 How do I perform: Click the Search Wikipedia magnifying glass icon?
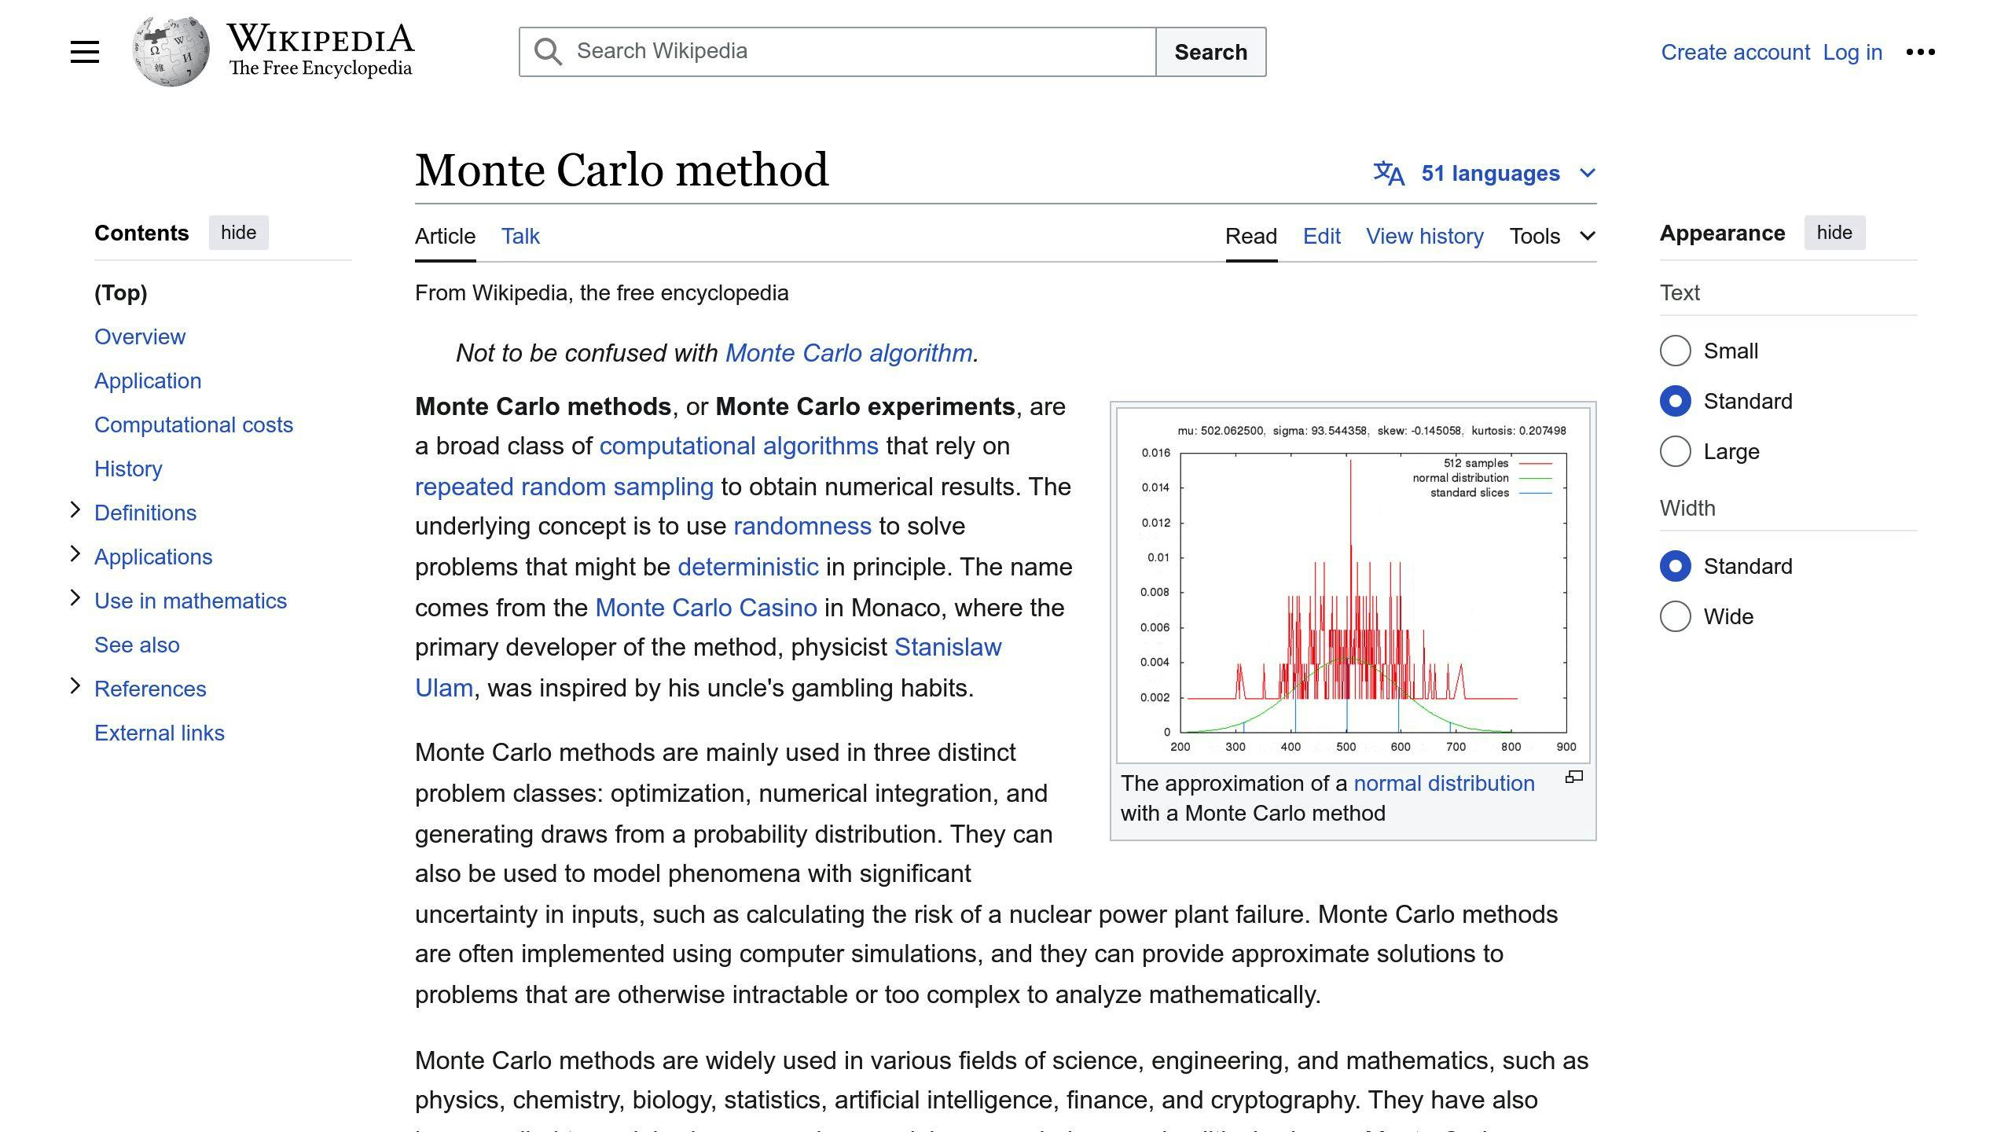(547, 51)
